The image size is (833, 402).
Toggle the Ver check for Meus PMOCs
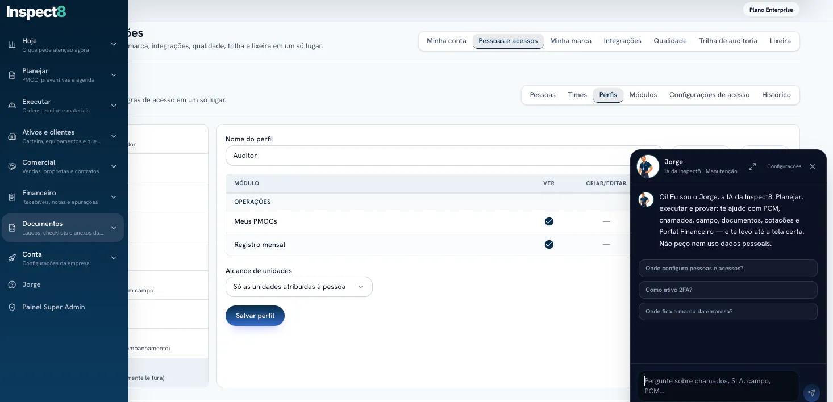tap(549, 221)
